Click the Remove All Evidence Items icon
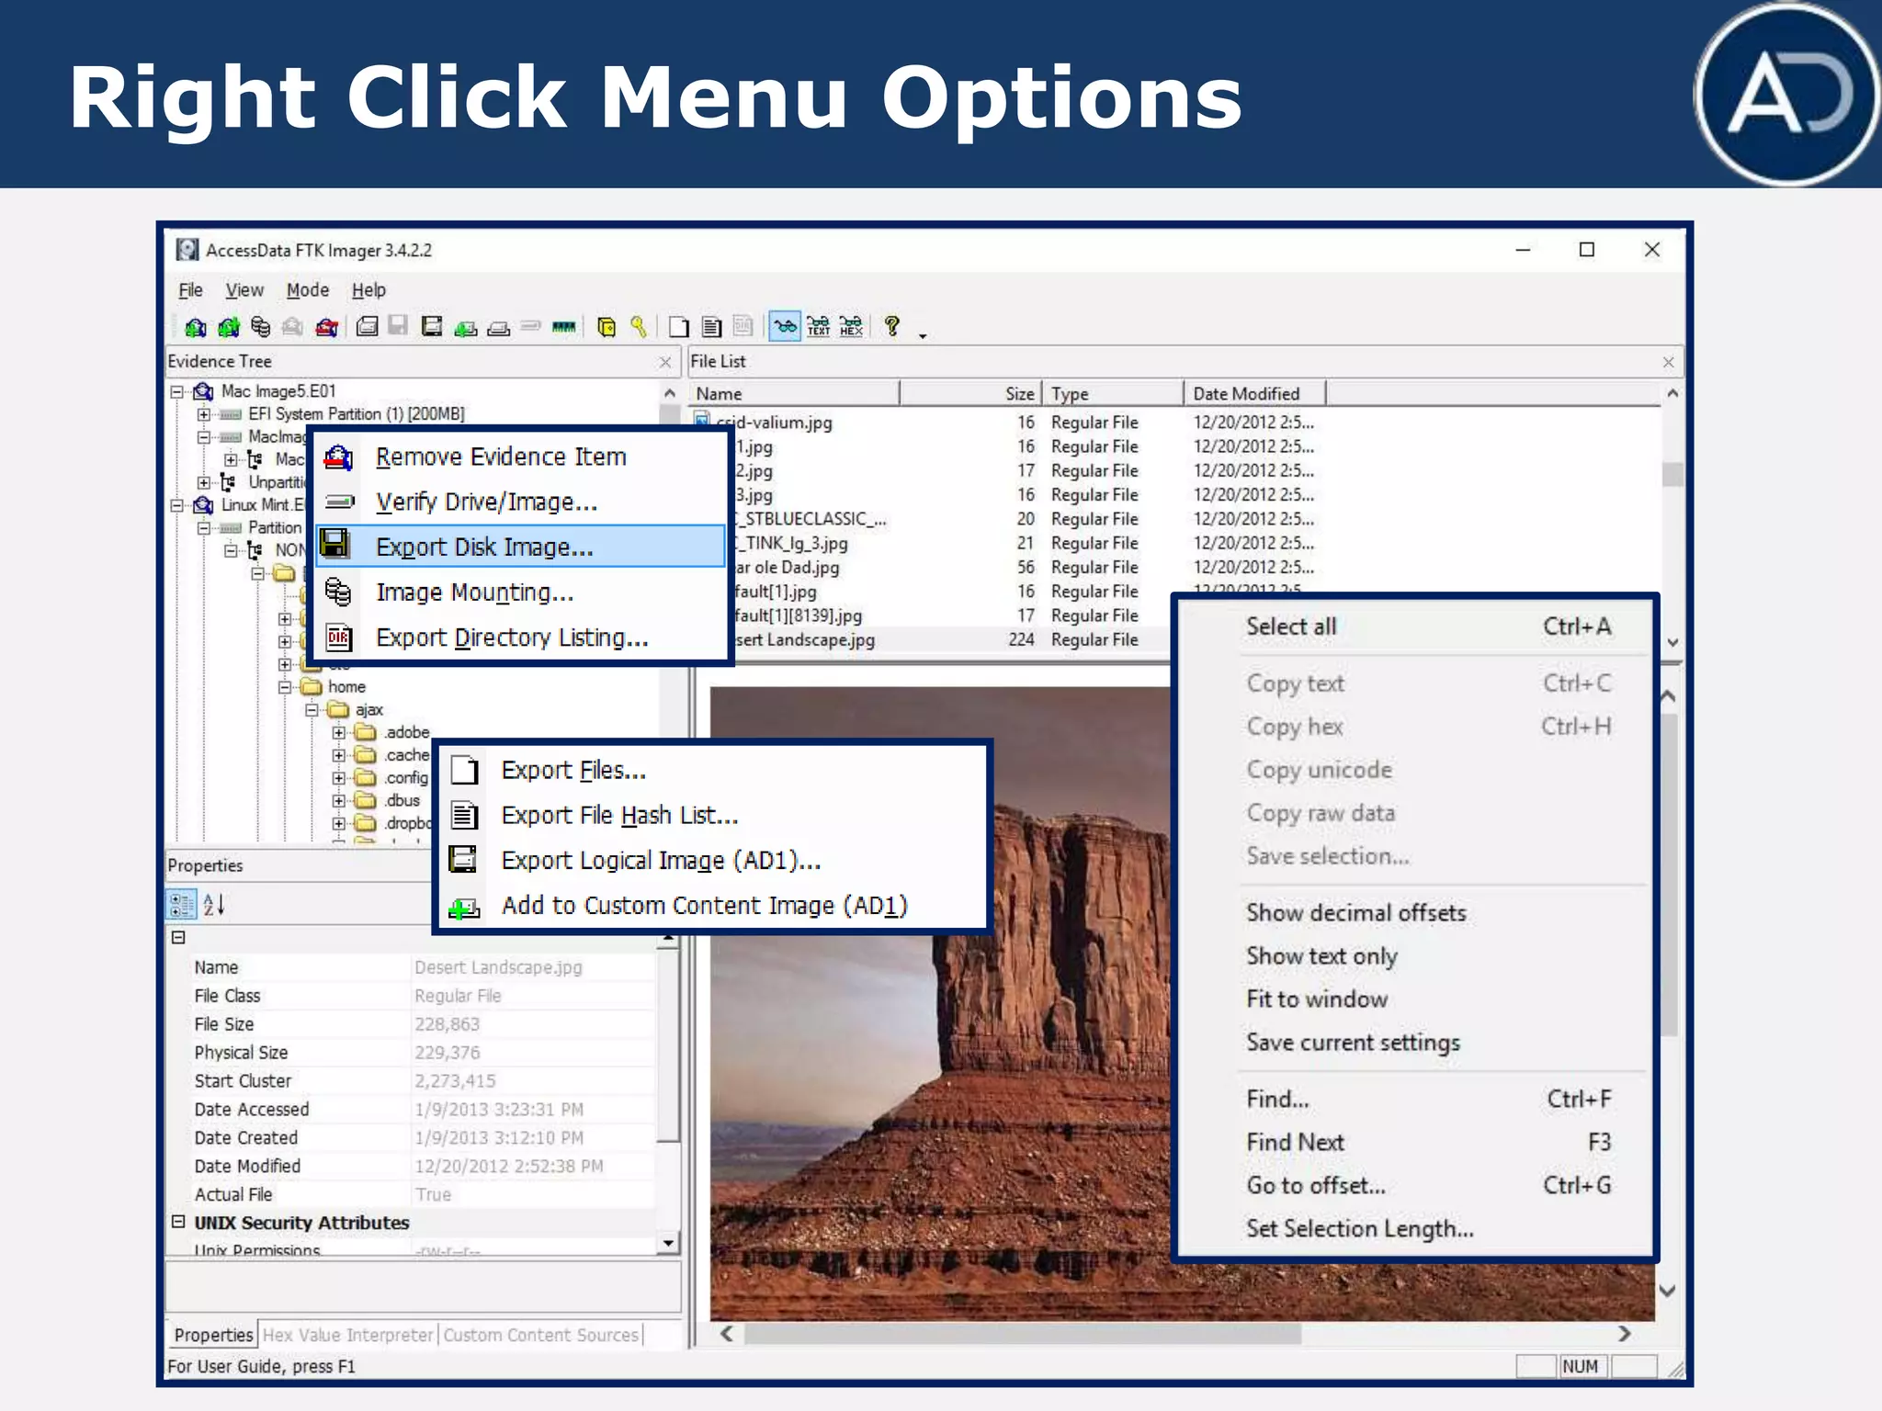Viewport: 1882px width, 1411px height. click(x=327, y=327)
